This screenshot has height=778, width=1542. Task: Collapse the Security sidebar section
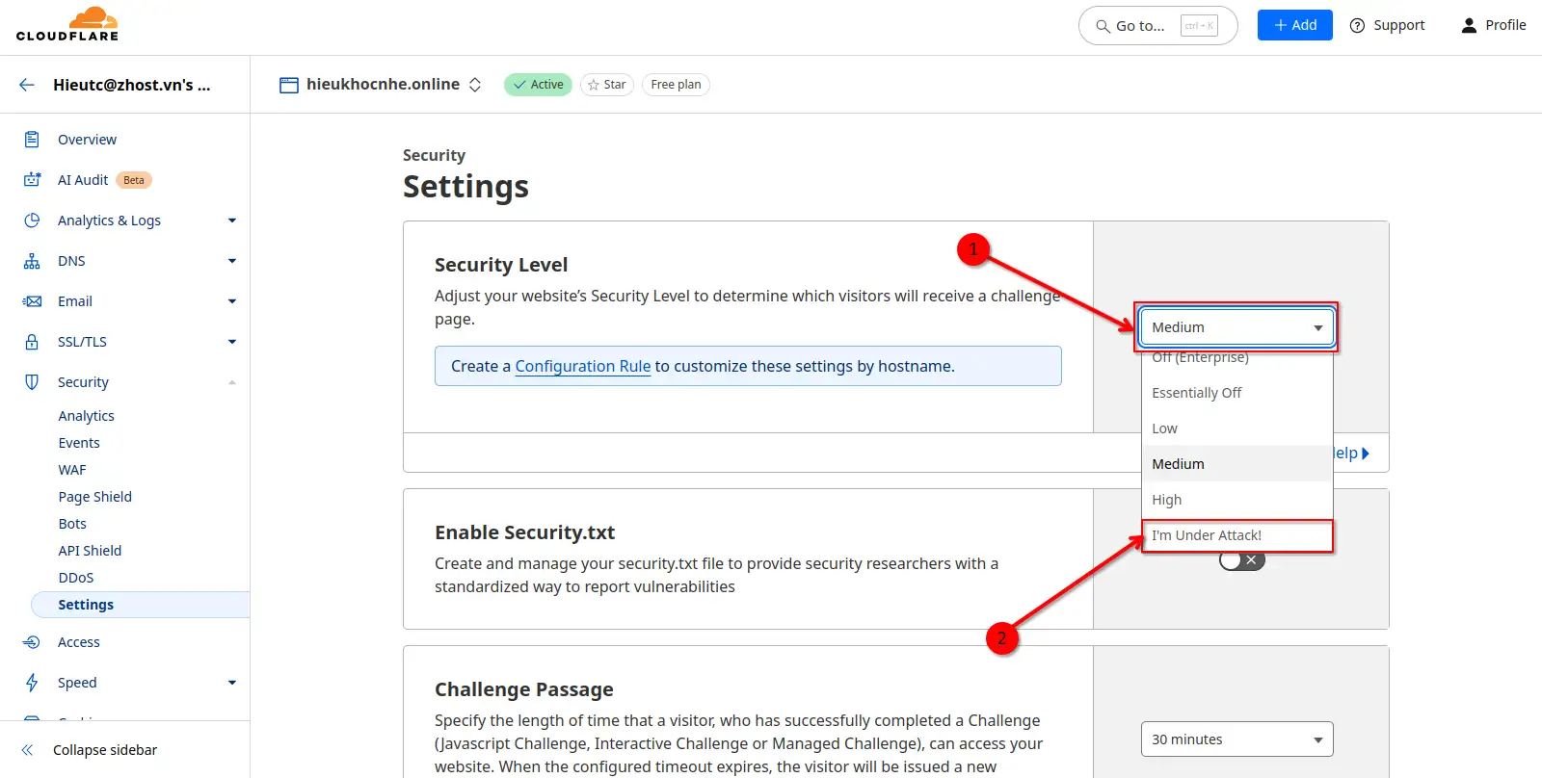click(x=231, y=382)
